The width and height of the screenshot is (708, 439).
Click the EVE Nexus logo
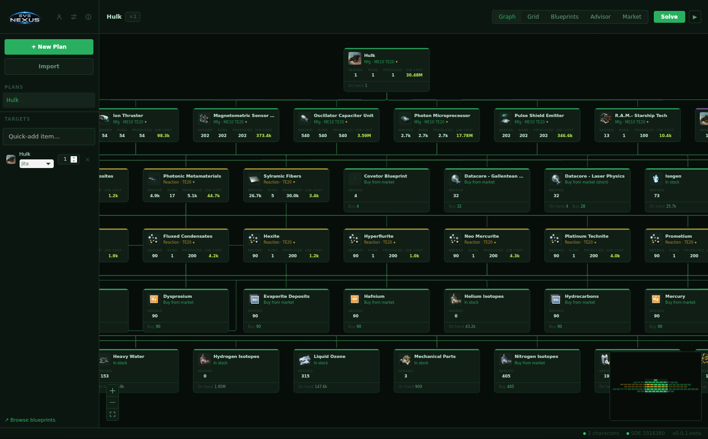[x=25, y=17]
